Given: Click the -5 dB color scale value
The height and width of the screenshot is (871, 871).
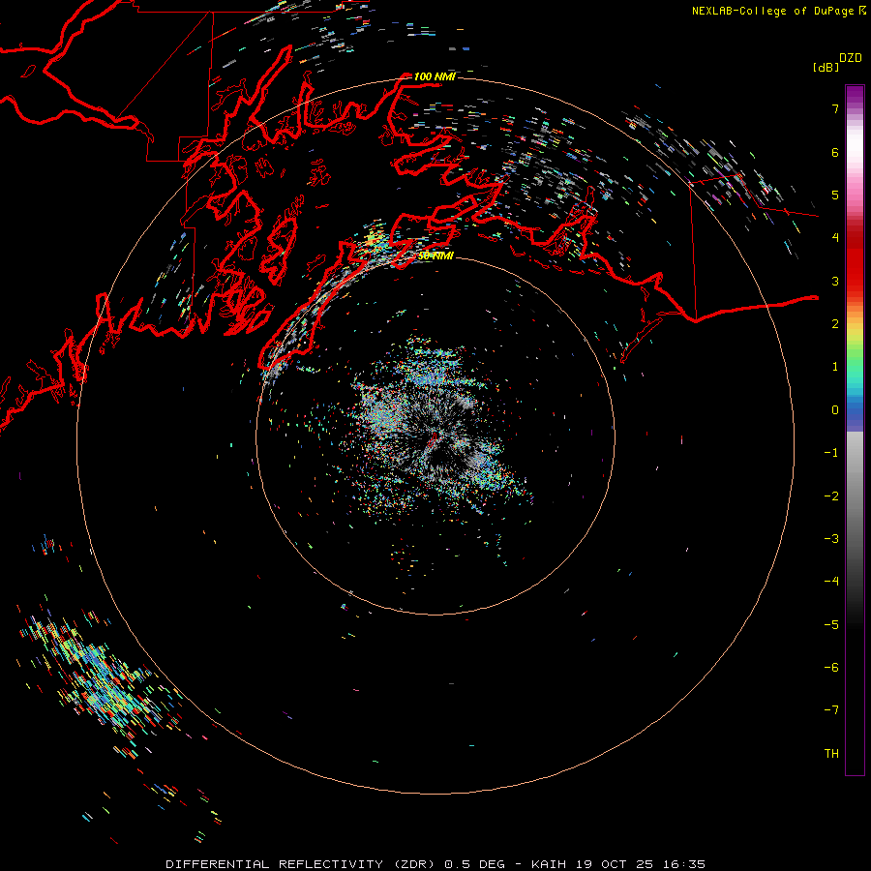Looking at the screenshot, I should [x=831, y=625].
